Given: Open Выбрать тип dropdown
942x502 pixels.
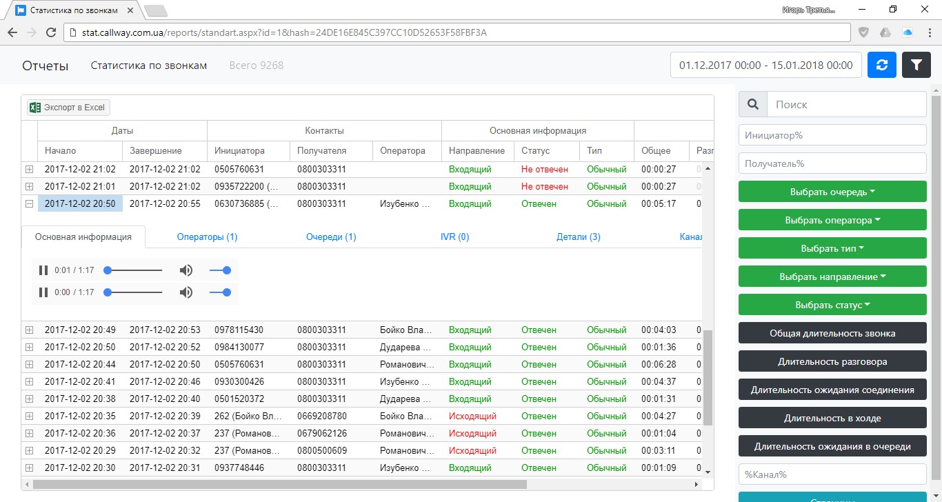Looking at the screenshot, I should coord(832,248).
